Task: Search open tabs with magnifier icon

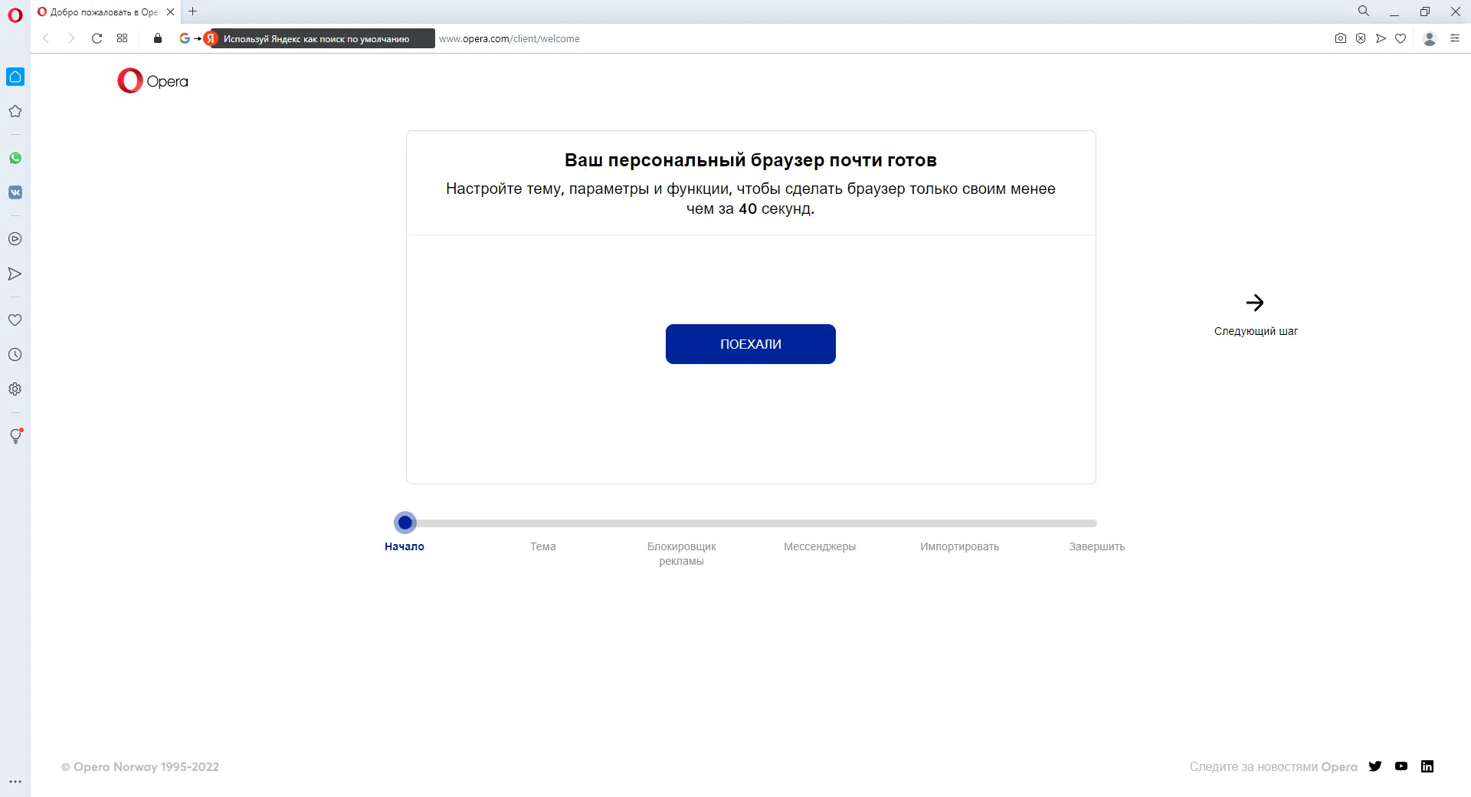Action: click(1364, 11)
